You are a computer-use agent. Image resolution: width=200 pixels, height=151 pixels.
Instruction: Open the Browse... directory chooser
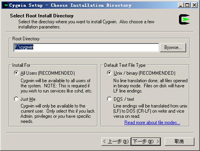point(173,47)
